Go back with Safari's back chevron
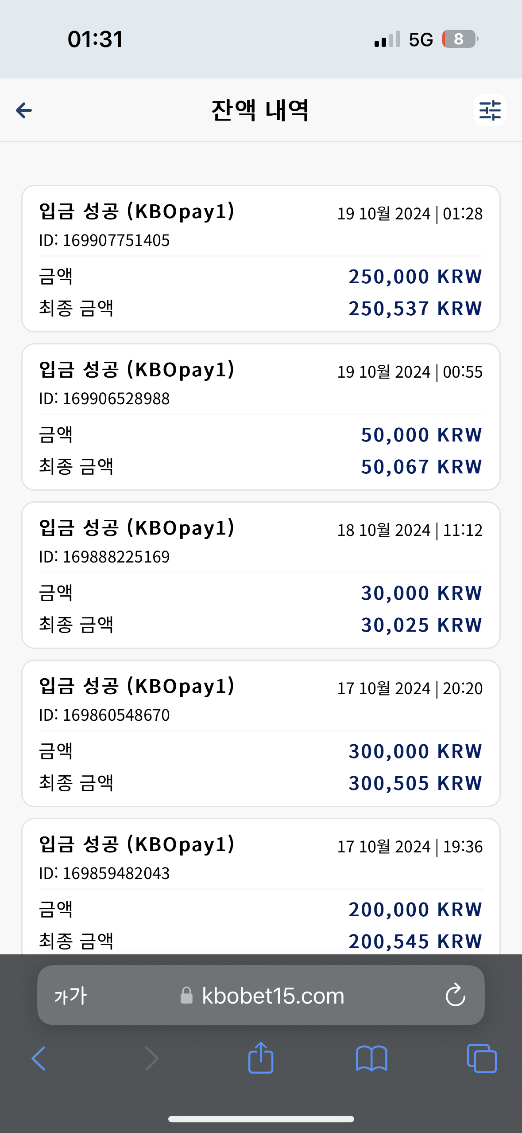 pyautogui.click(x=39, y=1059)
